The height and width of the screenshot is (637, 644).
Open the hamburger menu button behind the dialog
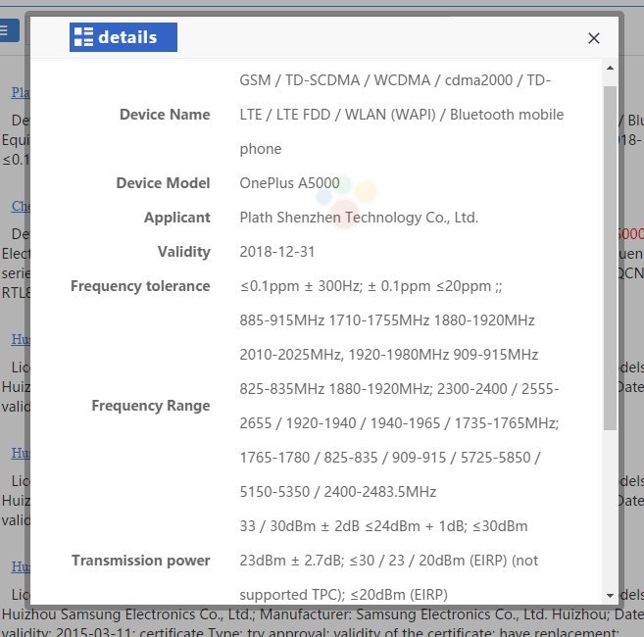[x=7, y=30]
